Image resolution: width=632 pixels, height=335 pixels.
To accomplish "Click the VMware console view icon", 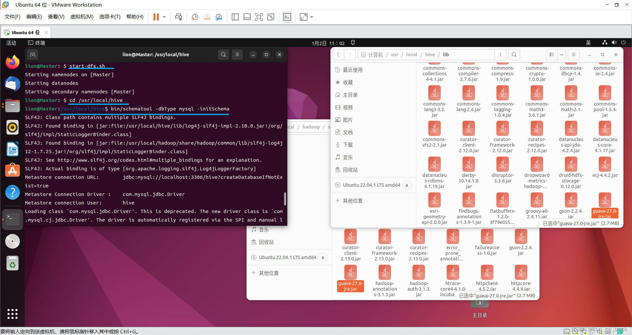I will pyautogui.click(x=287, y=17).
